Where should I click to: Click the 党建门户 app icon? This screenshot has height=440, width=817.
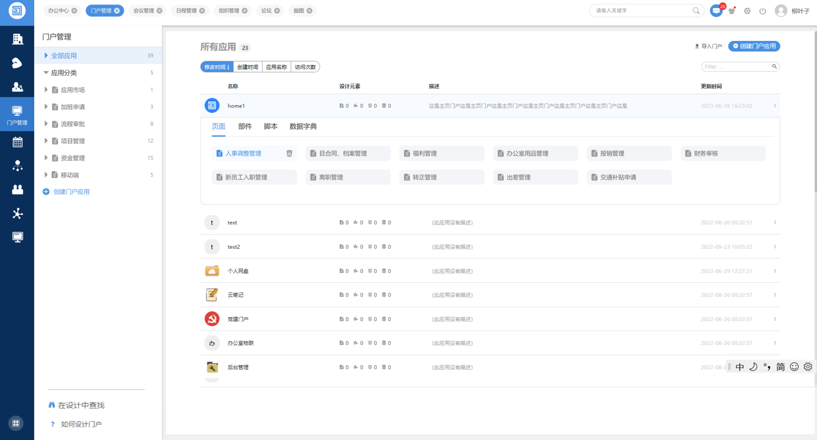[x=212, y=319]
